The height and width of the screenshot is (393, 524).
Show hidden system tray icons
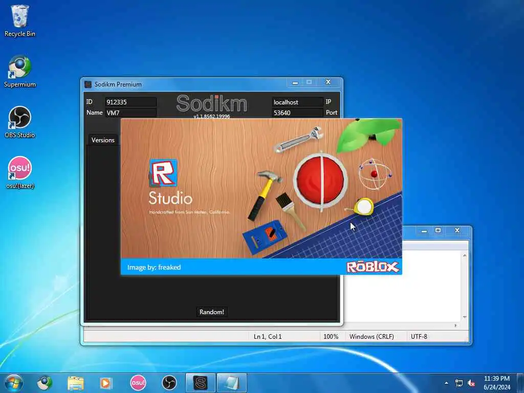click(x=446, y=383)
